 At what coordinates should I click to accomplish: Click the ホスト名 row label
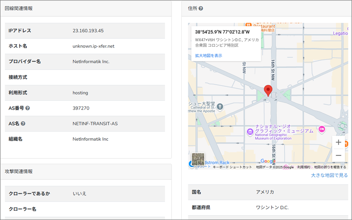(x=18, y=46)
